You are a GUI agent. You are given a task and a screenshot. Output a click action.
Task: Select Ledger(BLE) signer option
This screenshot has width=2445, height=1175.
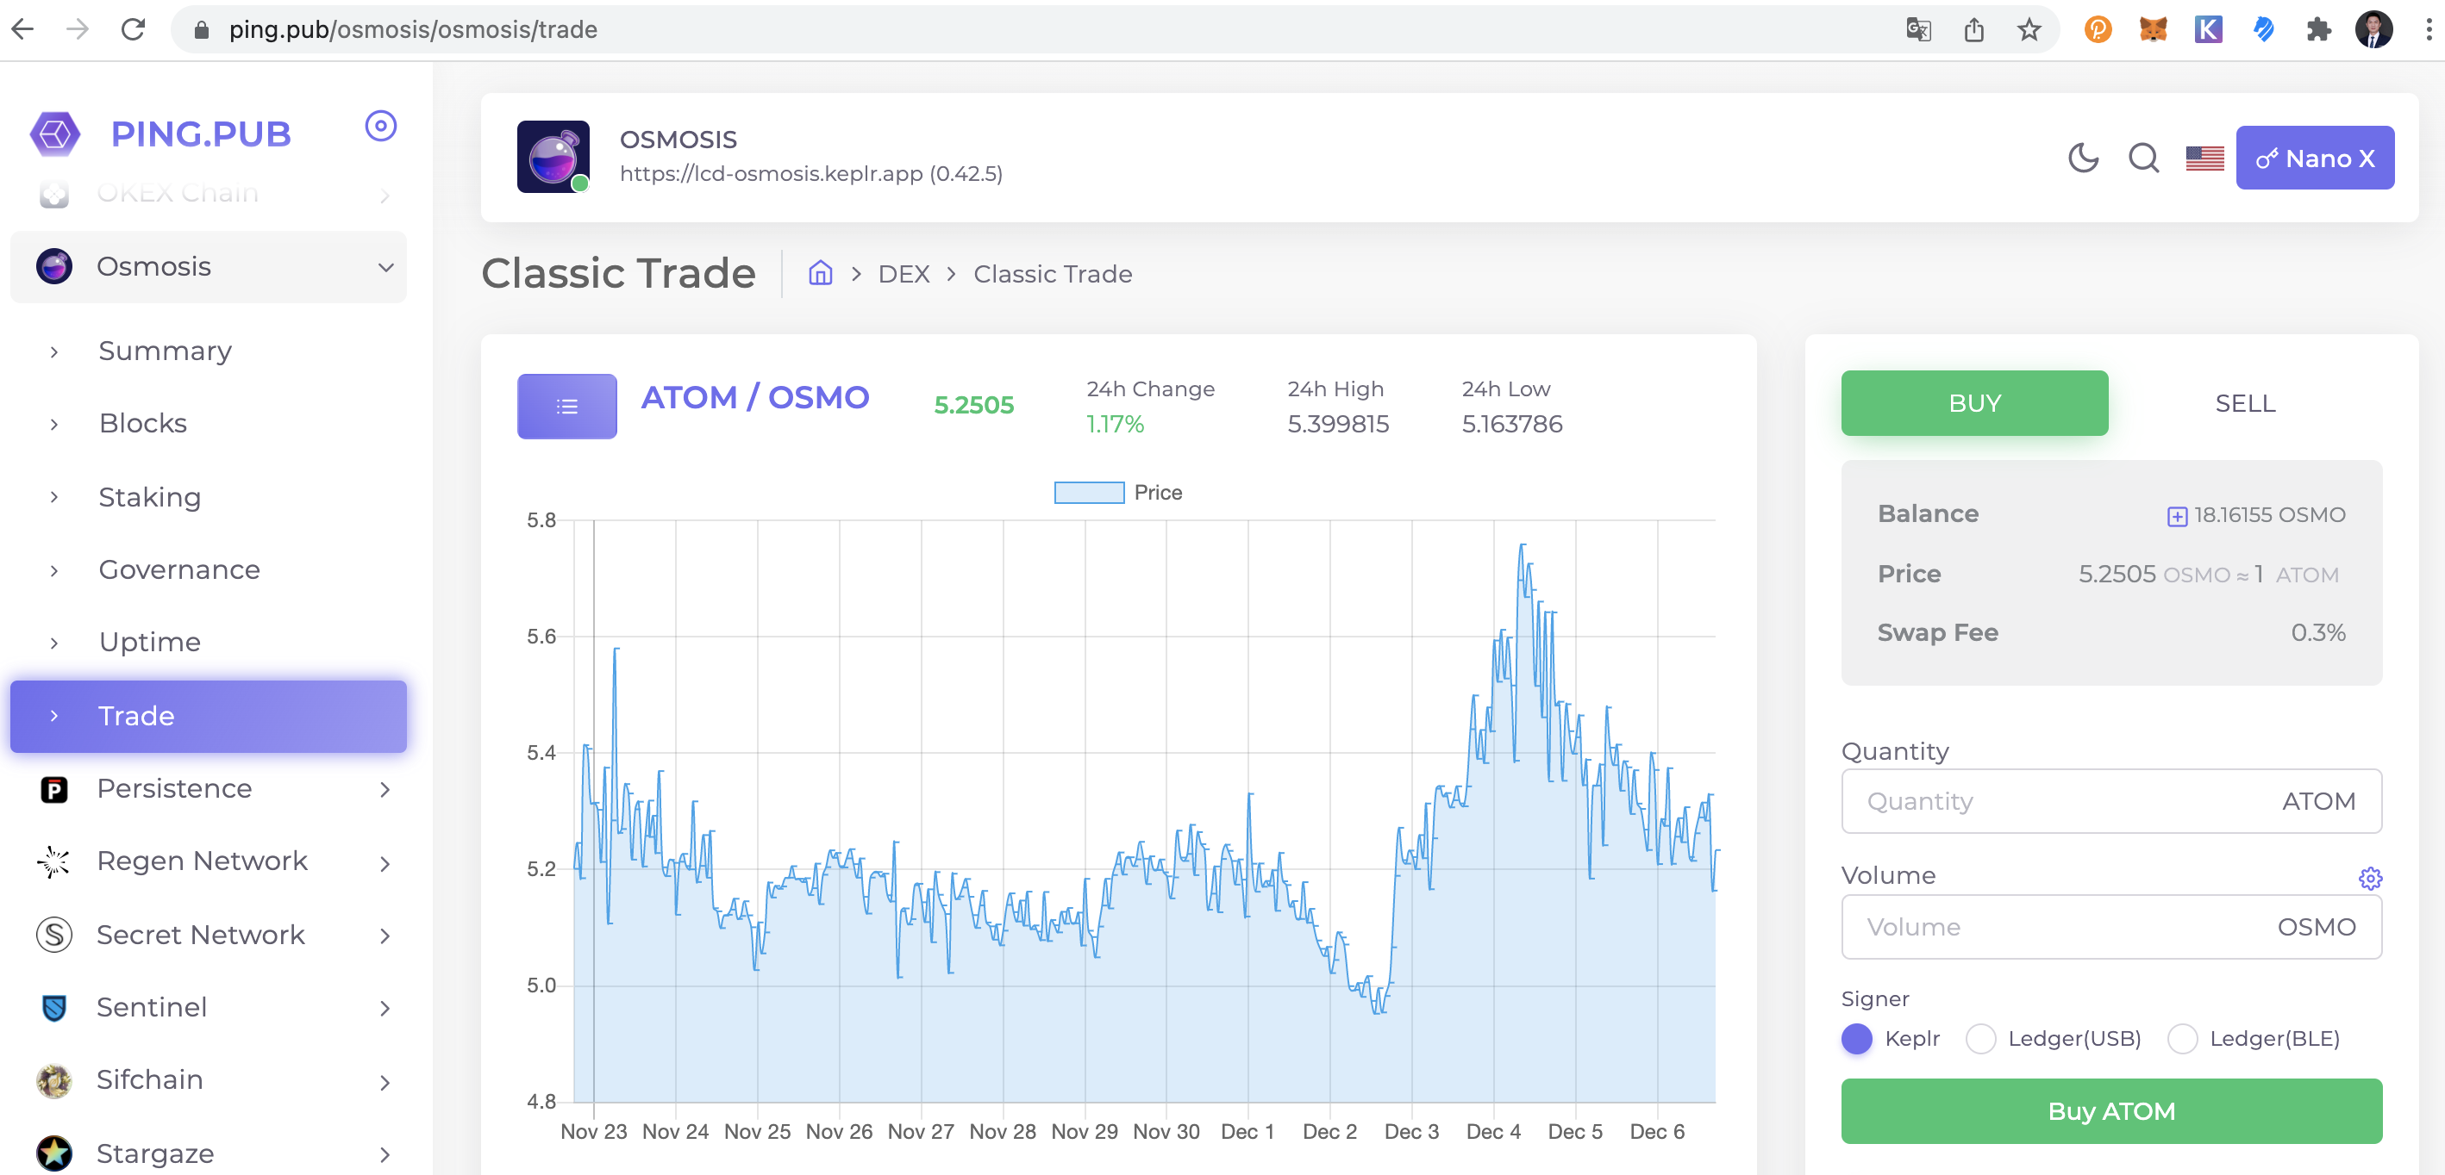pyautogui.click(x=2182, y=1038)
